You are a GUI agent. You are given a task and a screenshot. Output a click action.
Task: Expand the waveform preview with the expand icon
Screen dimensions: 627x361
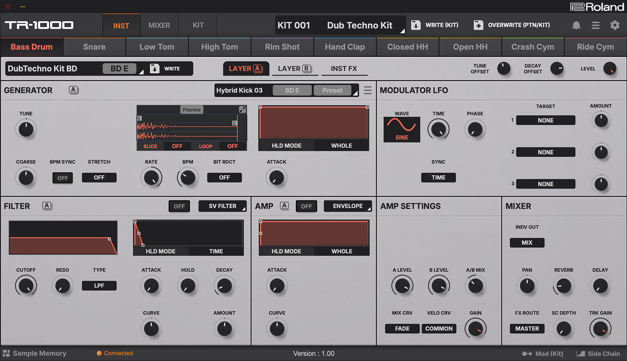(x=242, y=109)
